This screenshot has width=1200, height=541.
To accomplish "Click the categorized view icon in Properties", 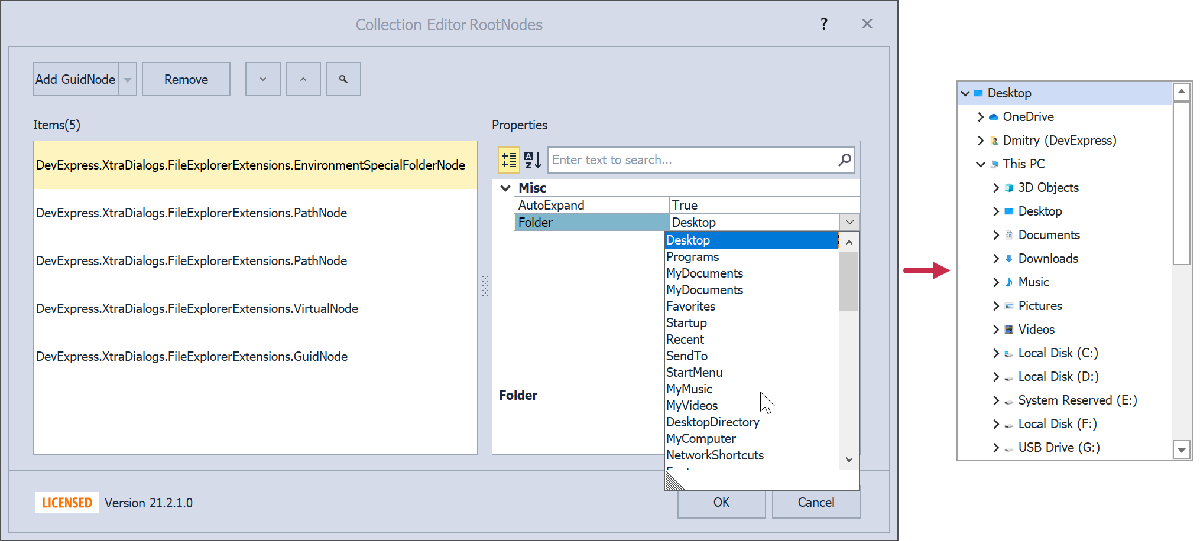I will [508, 159].
